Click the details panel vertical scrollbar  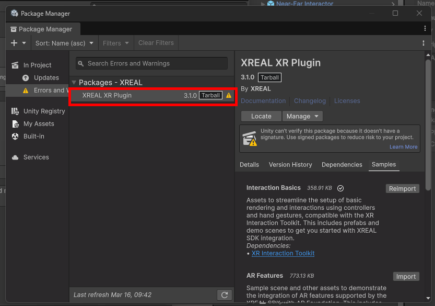(x=428, y=125)
